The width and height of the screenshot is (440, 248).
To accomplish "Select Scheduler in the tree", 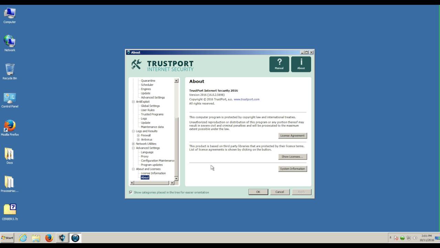I will tap(147, 85).
